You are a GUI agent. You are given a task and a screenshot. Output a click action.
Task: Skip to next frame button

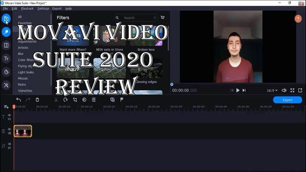[x=244, y=90]
